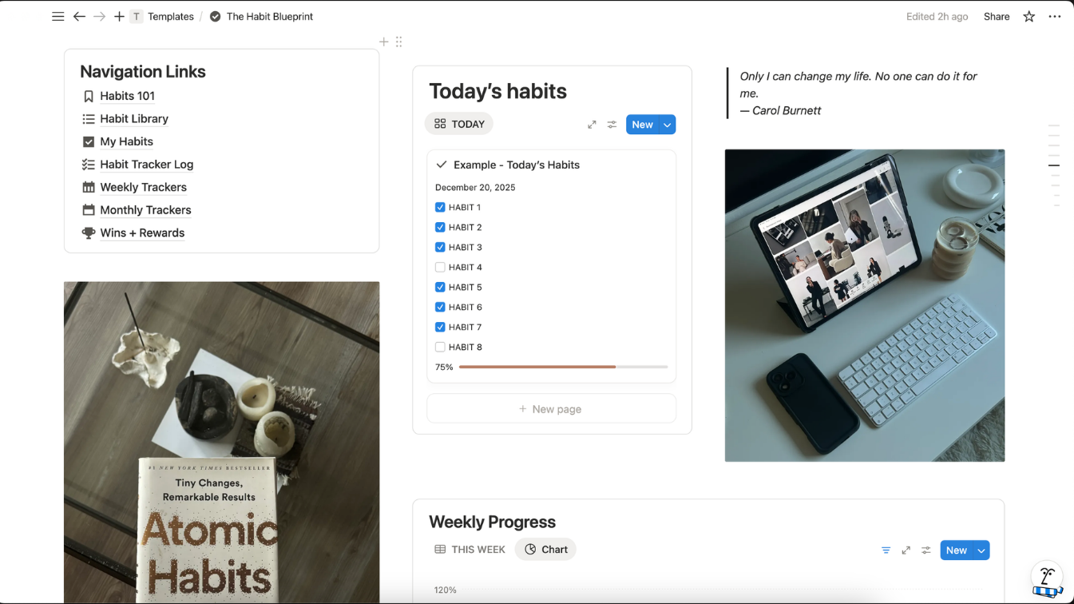Go back with the left arrow

click(79, 16)
